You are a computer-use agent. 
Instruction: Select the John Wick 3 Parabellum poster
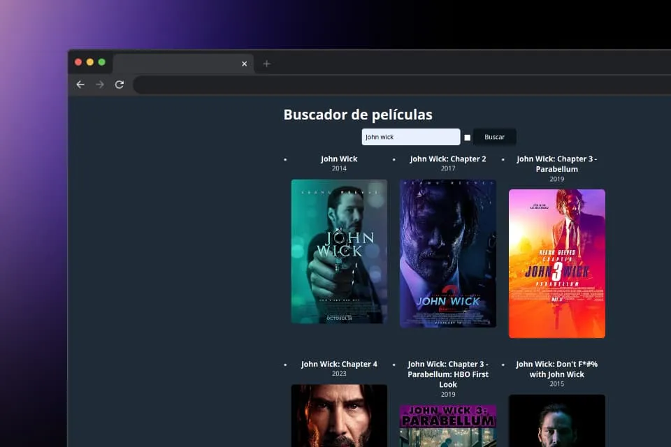pos(556,263)
